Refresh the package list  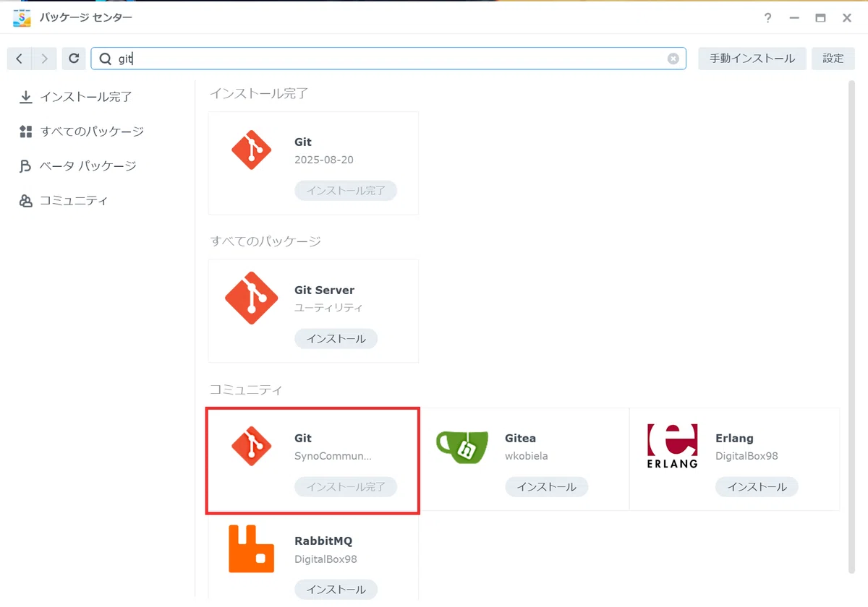74,59
